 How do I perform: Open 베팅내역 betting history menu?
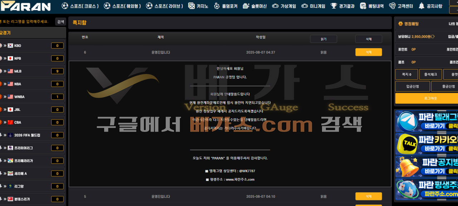[x=372, y=6]
